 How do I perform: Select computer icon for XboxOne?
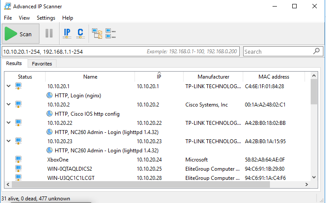pyautogui.click(x=18, y=159)
